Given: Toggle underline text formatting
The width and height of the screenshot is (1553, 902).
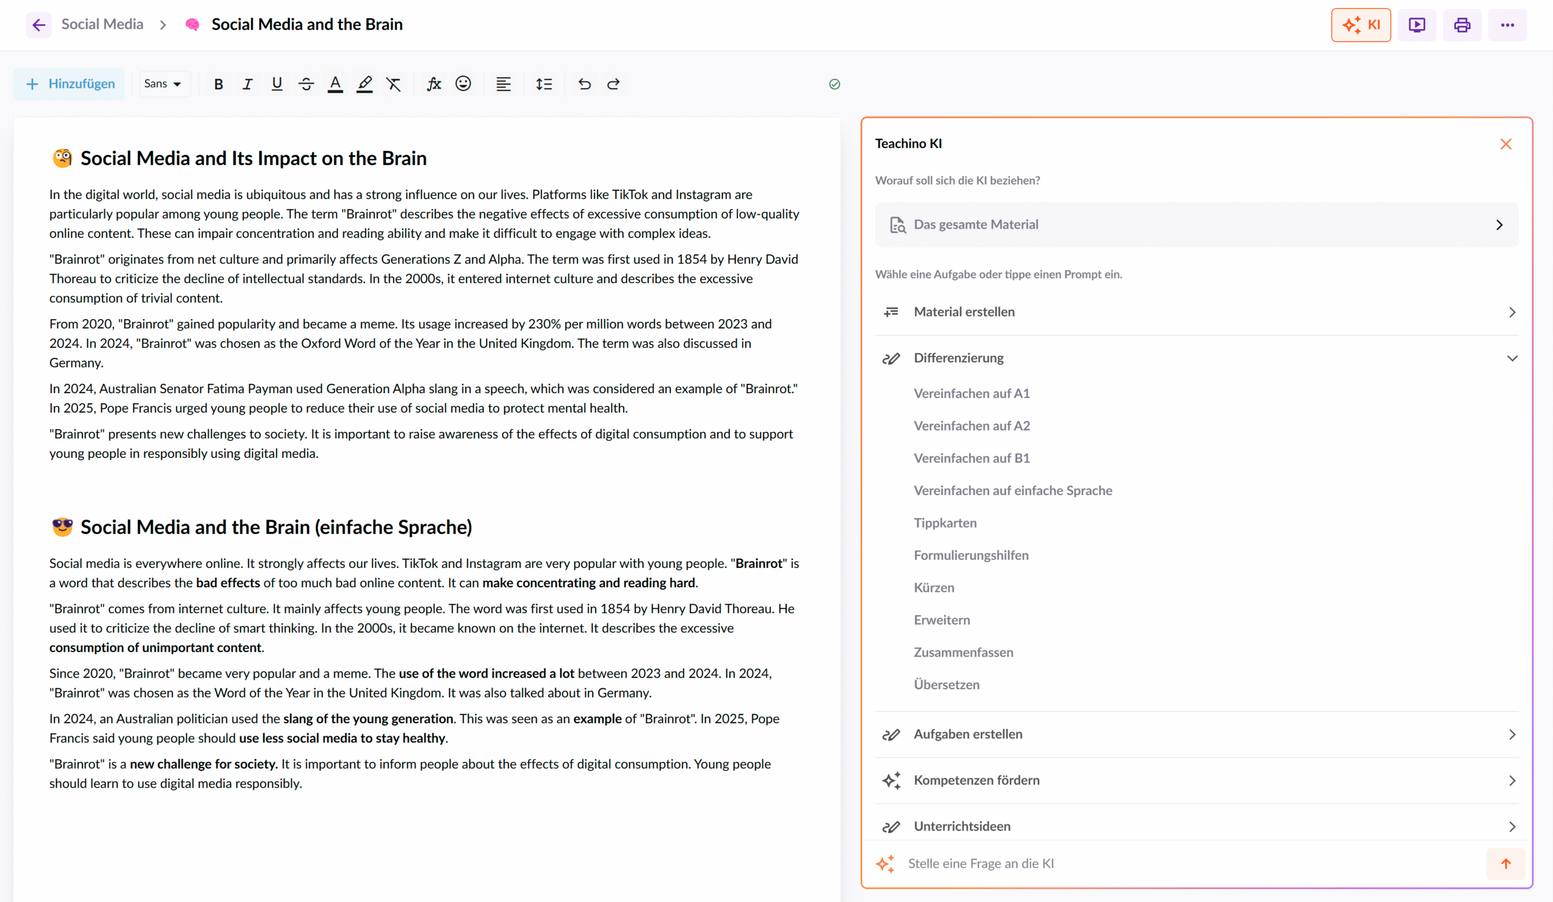Looking at the screenshot, I should point(277,84).
